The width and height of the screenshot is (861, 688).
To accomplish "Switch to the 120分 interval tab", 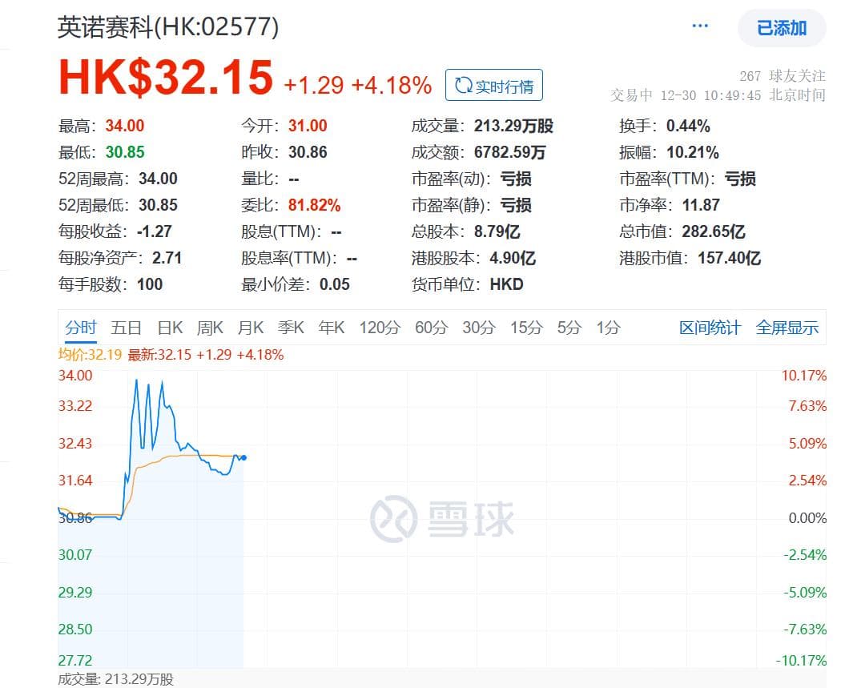I will (x=380, y=328).
